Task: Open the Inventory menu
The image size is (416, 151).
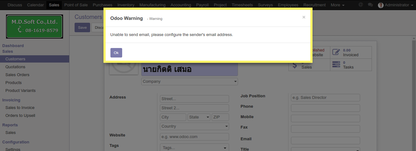Action: click(126, 5)
